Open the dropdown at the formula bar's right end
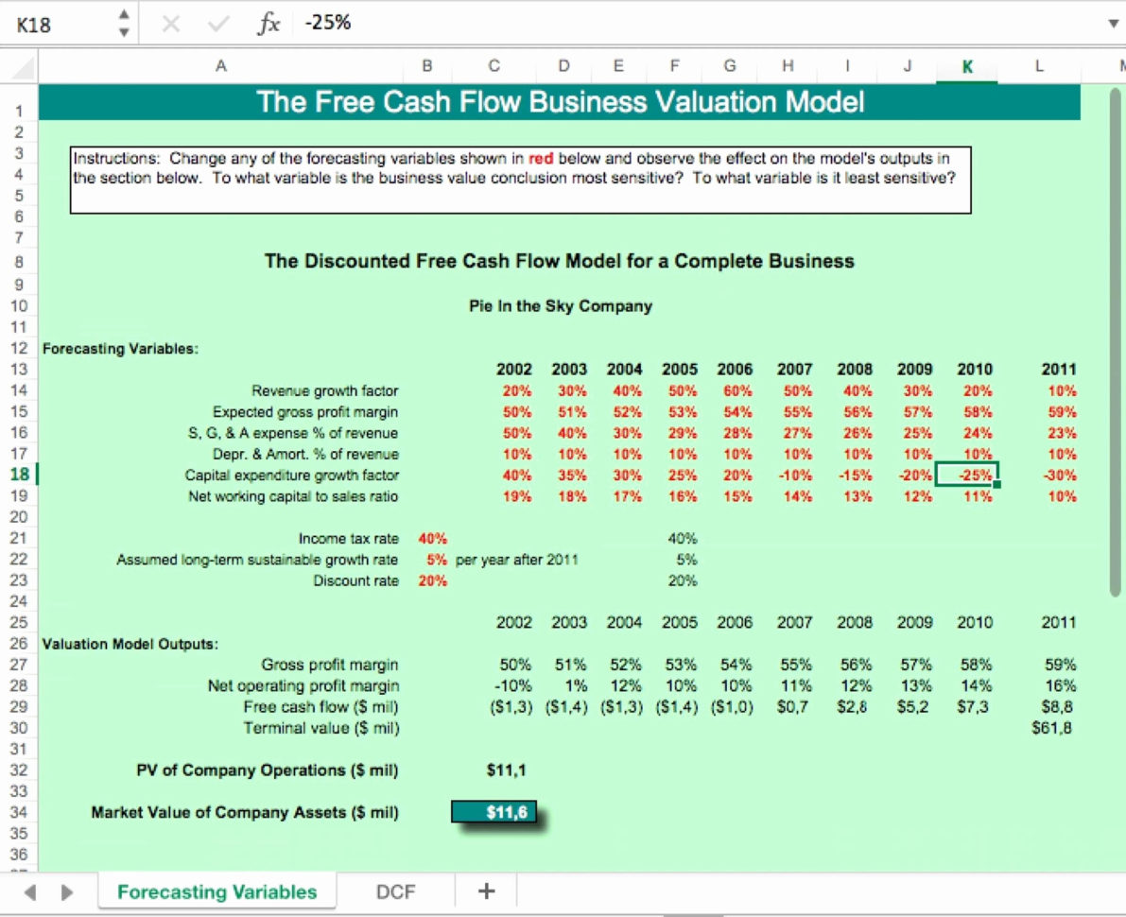Image resolution: width=1126 pixels, height=917 pixels. coord(1112,25)
